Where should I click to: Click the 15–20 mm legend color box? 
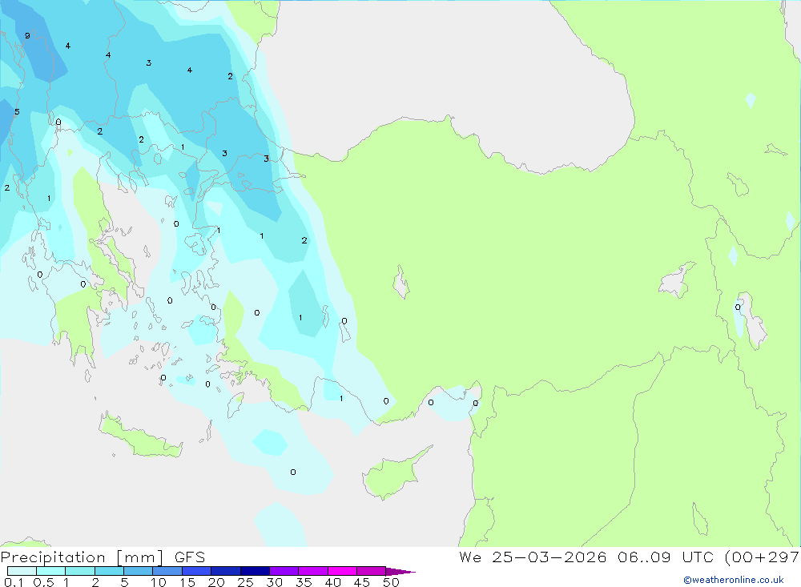(x=196, y=571)
